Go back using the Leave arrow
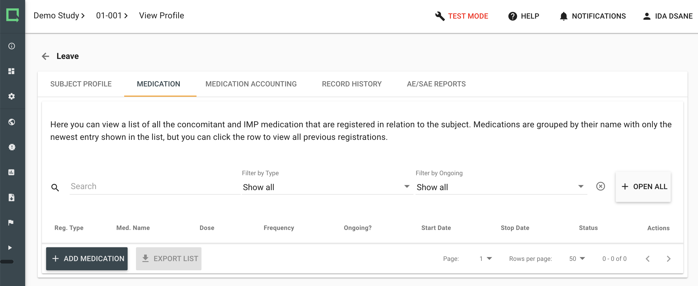Screen dimensions: 698x286 46,56
